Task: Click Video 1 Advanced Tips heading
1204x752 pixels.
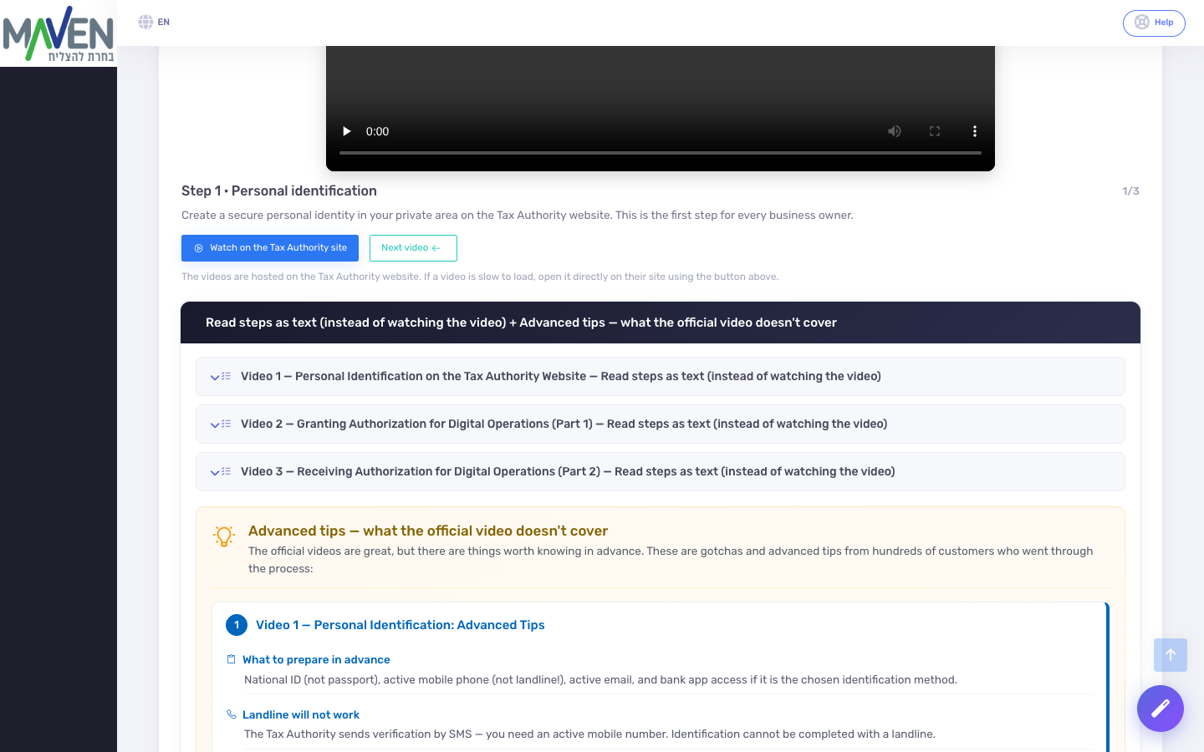Action: point(400,625)
